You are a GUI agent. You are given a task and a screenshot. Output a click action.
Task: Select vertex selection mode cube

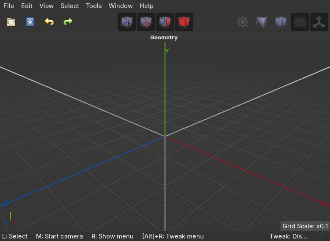[126, 22]
